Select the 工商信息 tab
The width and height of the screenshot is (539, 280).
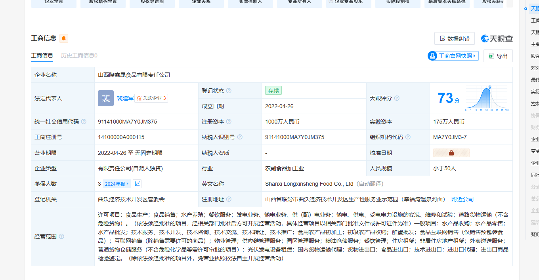(42, 55)
